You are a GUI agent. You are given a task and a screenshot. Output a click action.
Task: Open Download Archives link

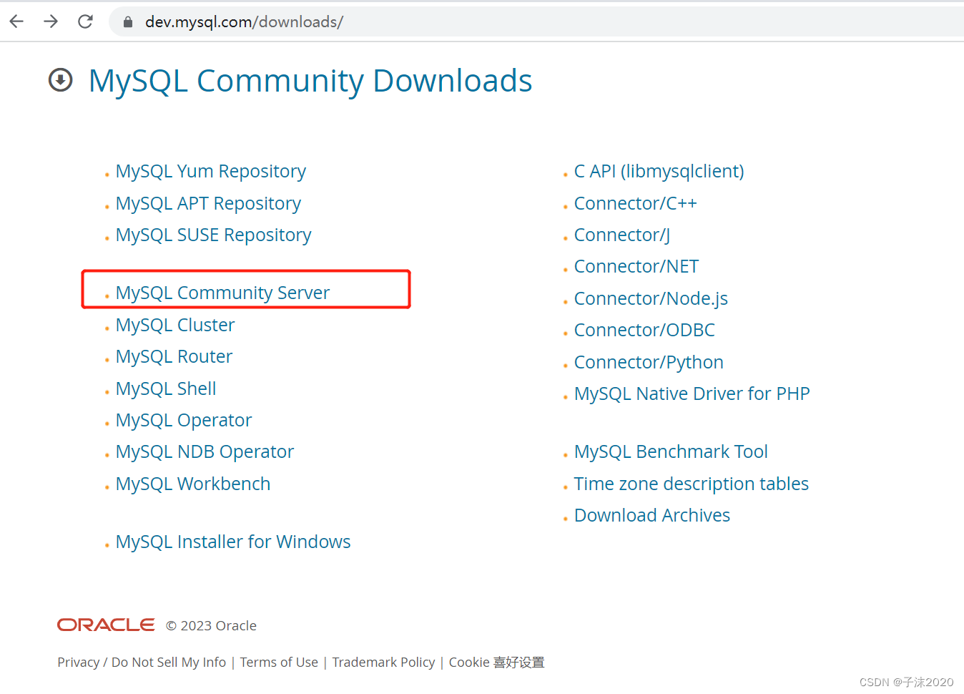click(x=652, y=516)
